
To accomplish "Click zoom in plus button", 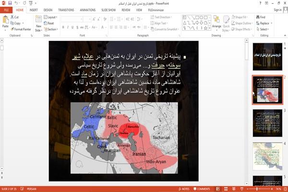I will click(272, 189).
